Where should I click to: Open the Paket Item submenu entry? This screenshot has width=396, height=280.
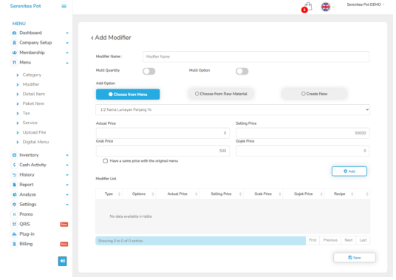click(33, 103)
